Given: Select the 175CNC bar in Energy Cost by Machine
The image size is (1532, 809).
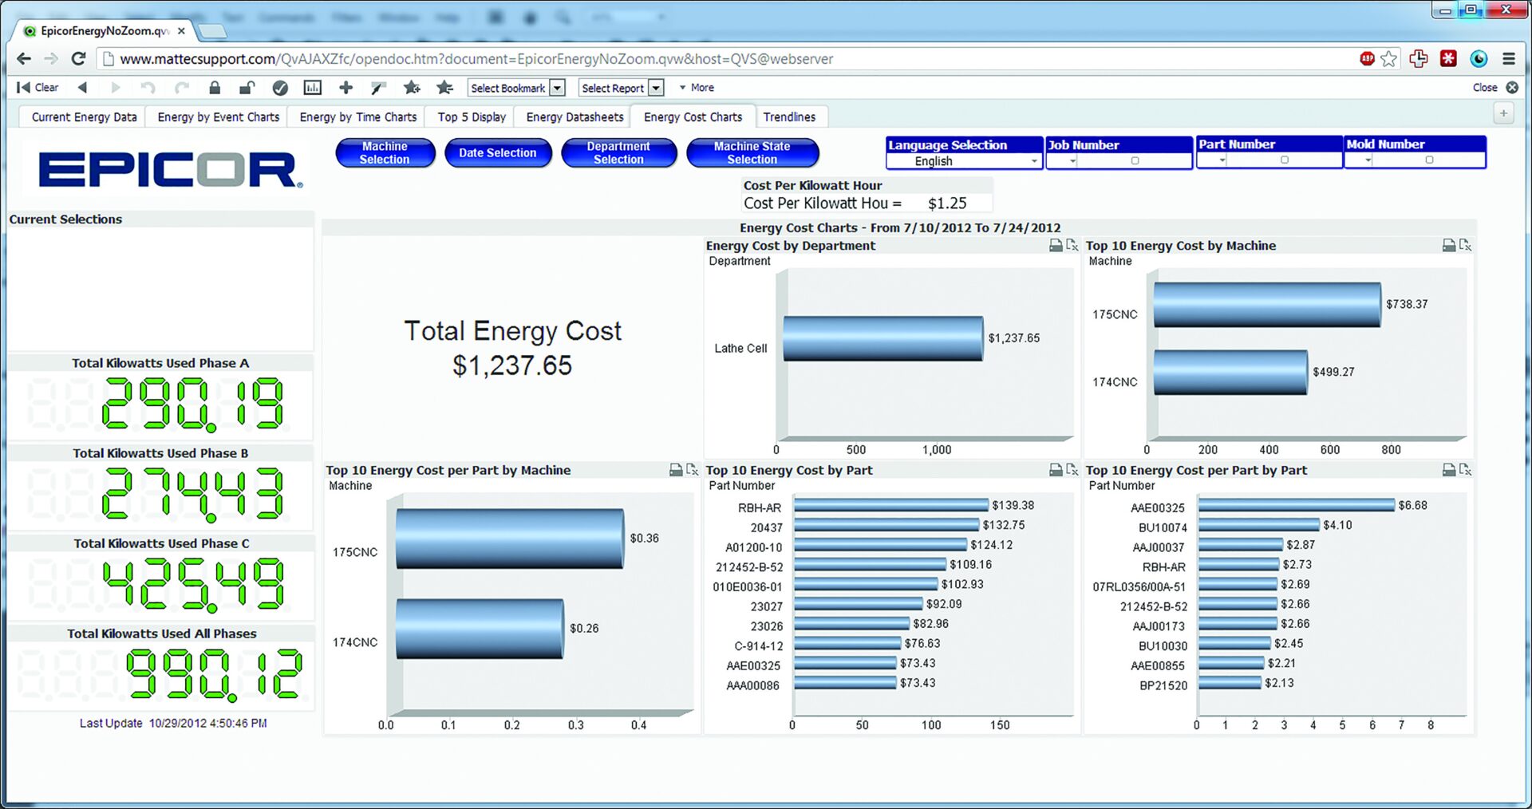Looking at the screenshot, I should 1267,305.
